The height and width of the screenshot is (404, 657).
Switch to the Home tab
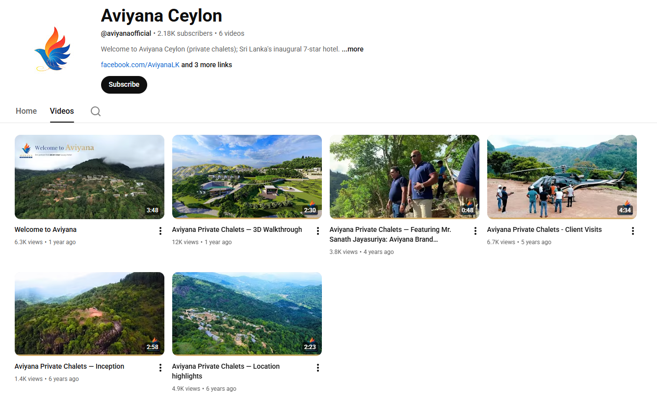pos(26,111)
